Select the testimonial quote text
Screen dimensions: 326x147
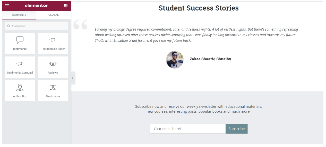(x=196, y=35)
